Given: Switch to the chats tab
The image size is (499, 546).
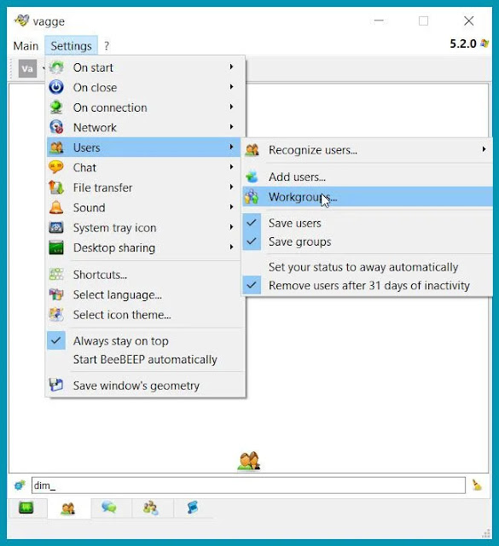Looking at the screenshot, I should point(109,508).
